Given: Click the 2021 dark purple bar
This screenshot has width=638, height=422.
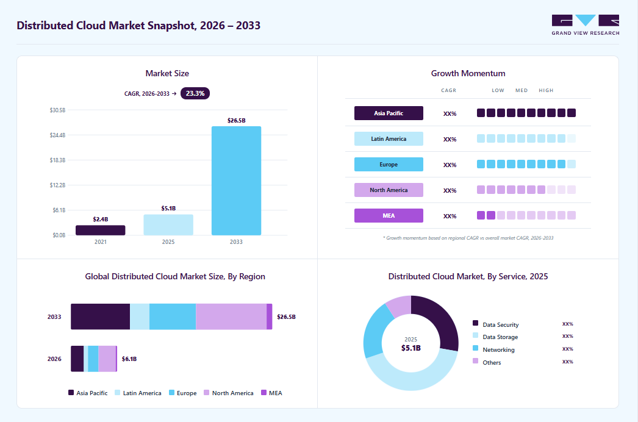Looking at the screenshot, I should pyautogui.click(x=101, y=231).
